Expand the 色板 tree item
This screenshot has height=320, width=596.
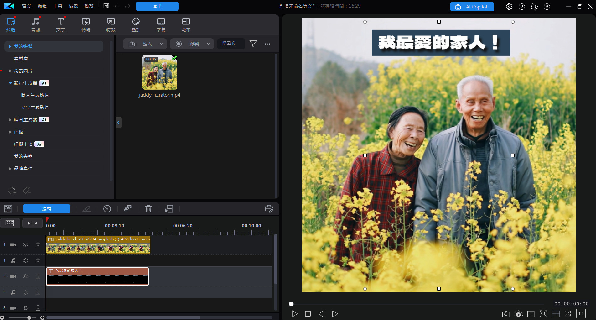click(x=10, y=132)
